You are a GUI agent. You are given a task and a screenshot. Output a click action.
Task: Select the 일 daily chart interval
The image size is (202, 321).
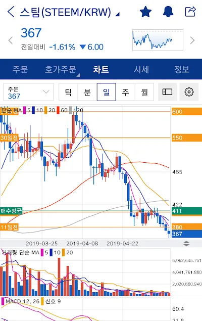click(107, 92)
